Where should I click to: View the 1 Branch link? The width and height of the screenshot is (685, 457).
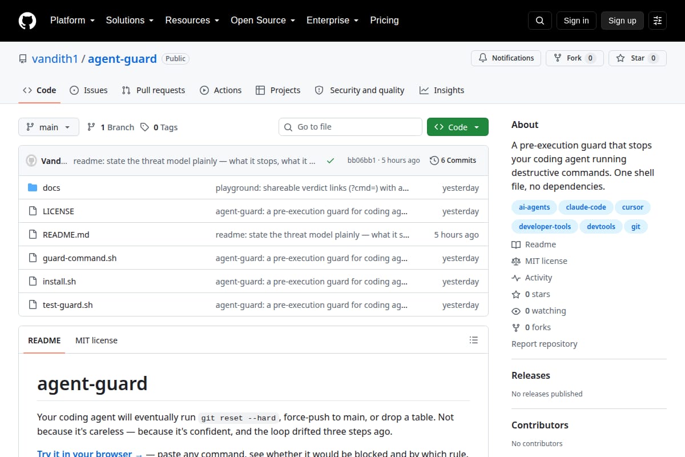111,127
